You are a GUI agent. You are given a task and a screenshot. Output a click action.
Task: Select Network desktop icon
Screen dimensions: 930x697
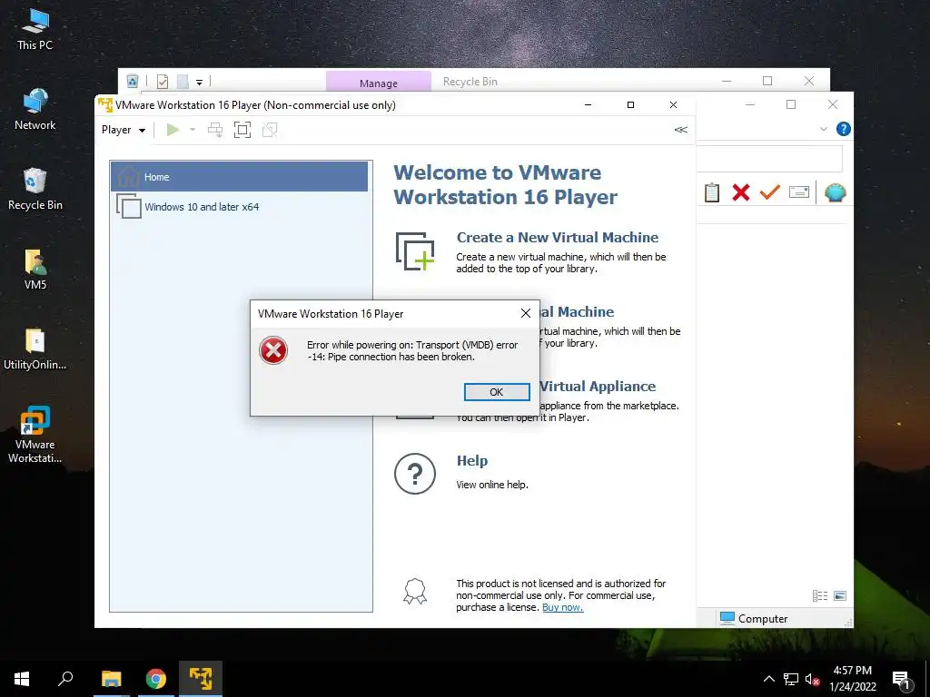pos(35,109)
